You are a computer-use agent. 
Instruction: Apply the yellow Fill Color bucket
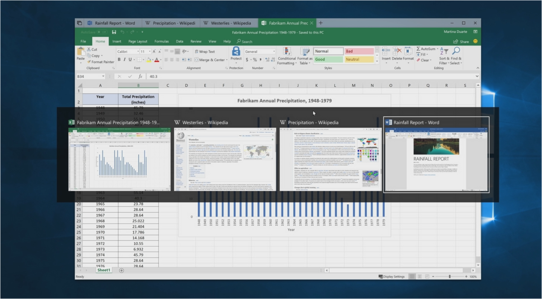tap(148, 60)
